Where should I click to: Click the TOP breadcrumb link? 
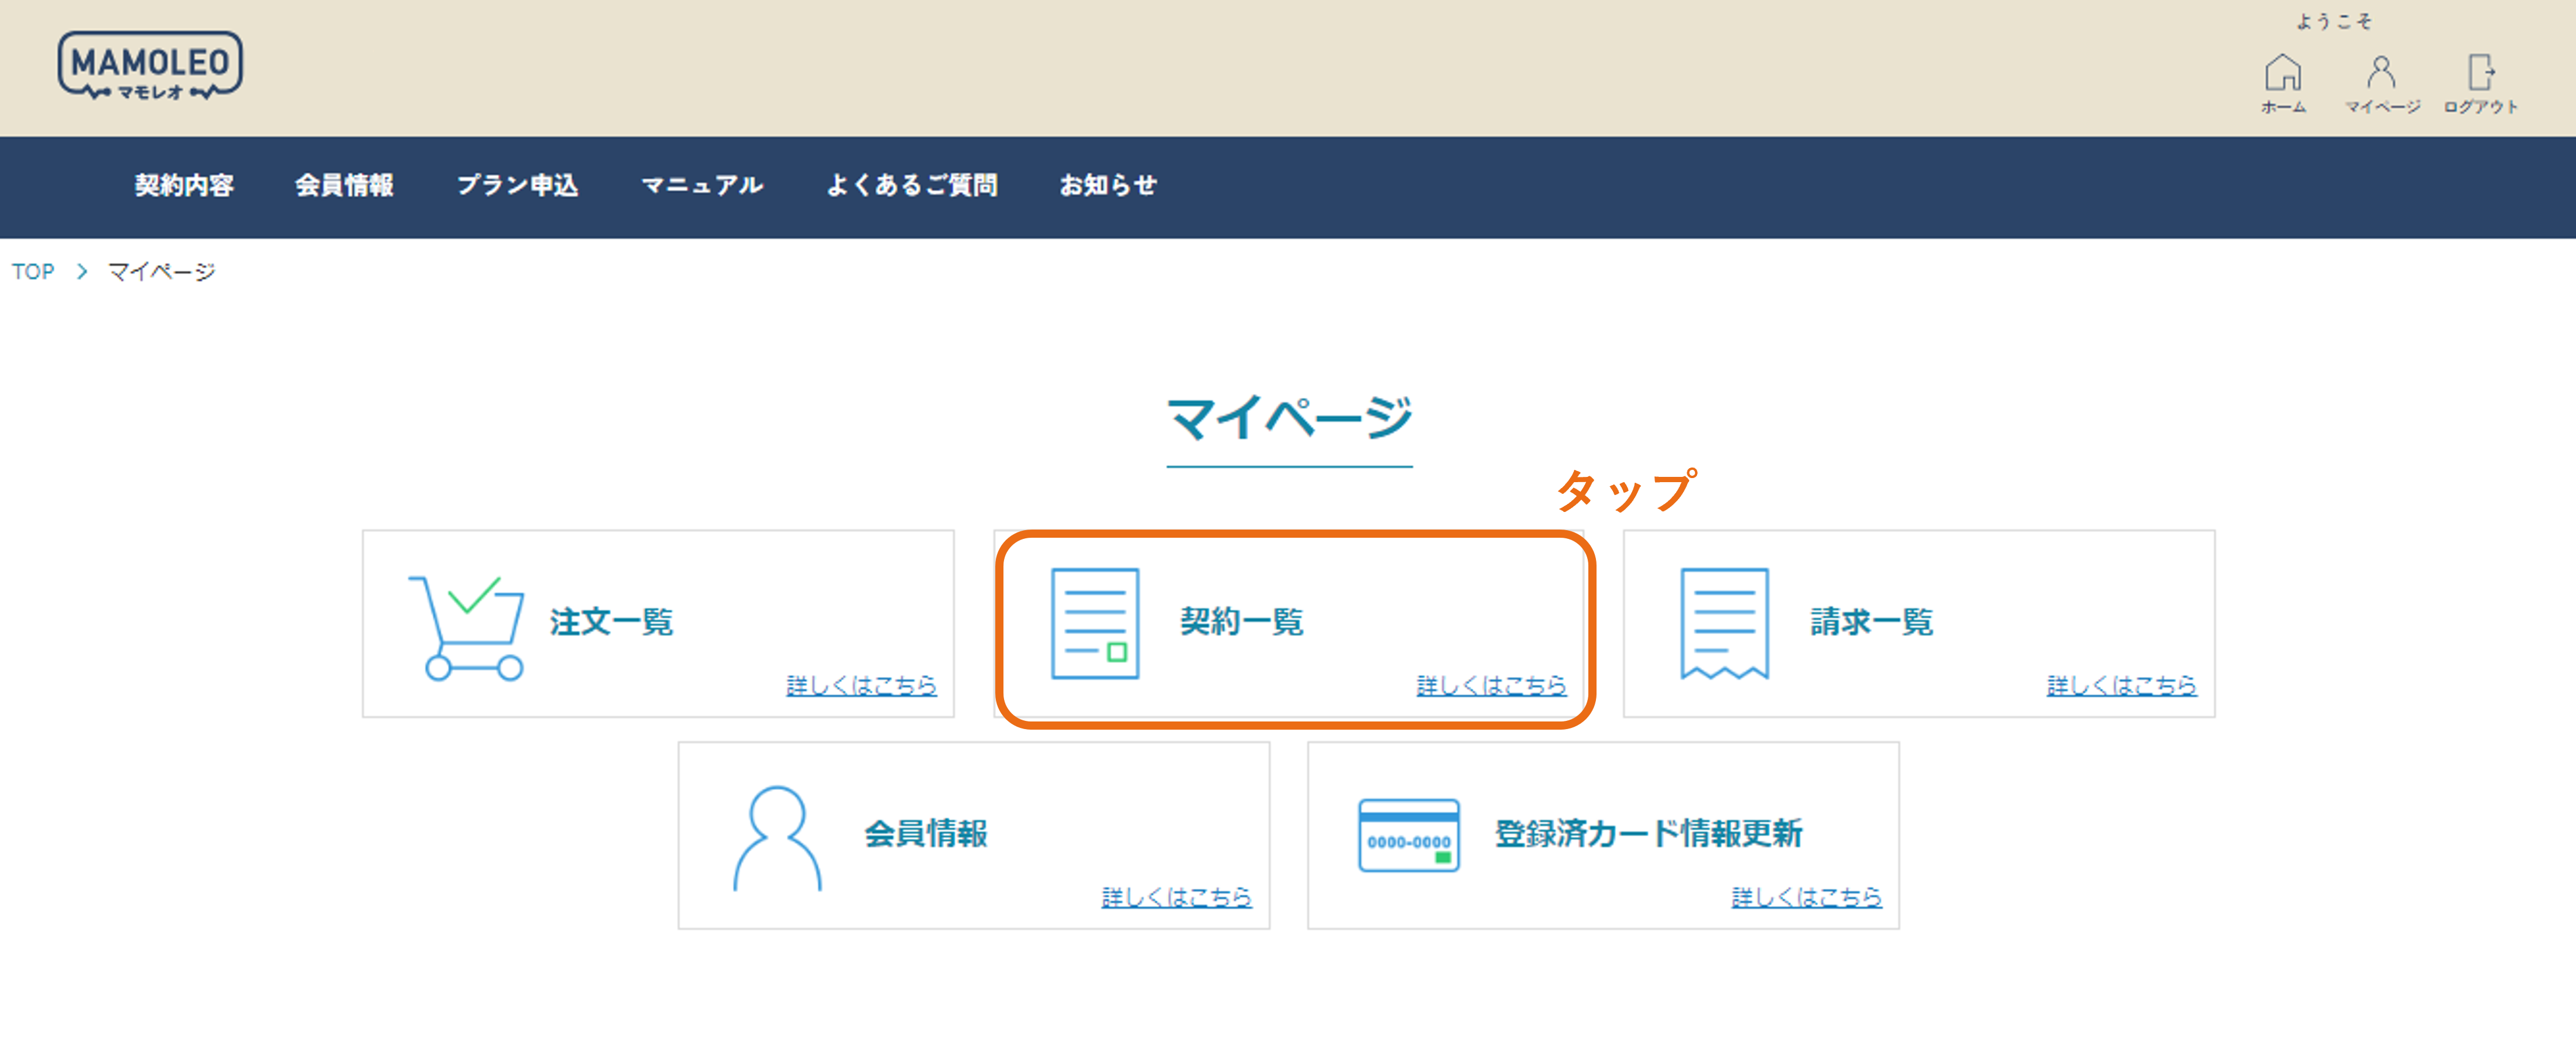tap(33, 272)
